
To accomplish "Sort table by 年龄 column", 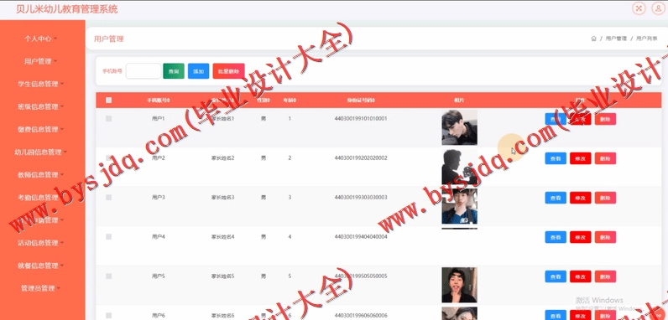I will [290, 101].
